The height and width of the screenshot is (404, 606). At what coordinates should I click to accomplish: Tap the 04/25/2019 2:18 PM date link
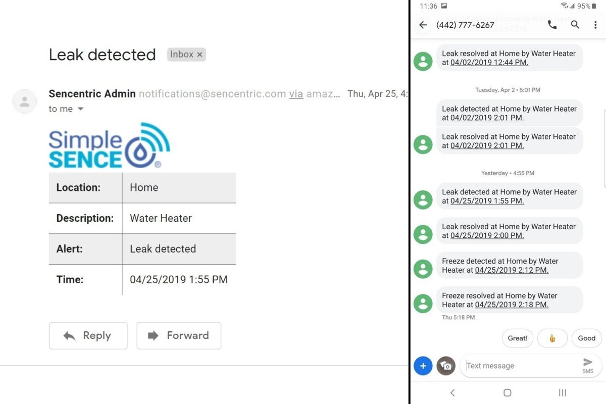click(512, 305)
